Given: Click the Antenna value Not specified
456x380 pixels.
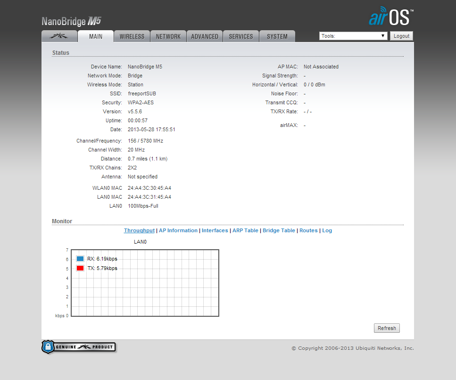Looking at the screenshot, I should [x=142, y=177].
